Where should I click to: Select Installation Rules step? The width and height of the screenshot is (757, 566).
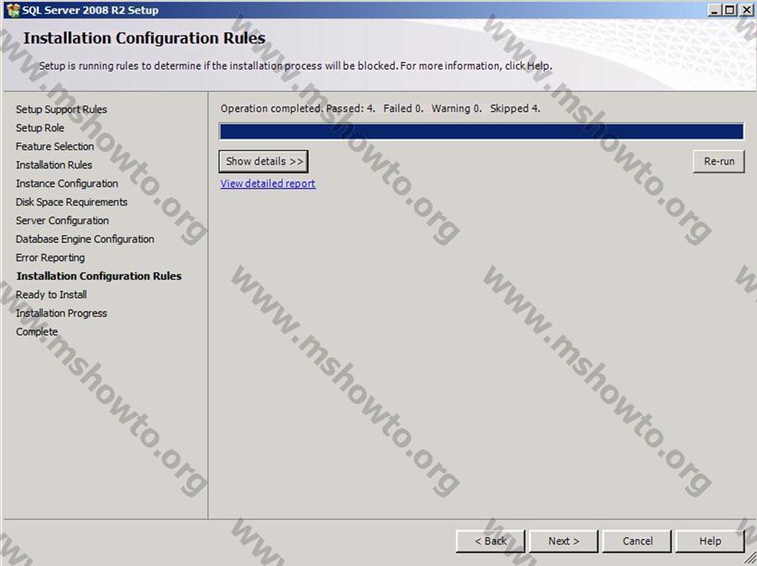[x=54, y=165]
